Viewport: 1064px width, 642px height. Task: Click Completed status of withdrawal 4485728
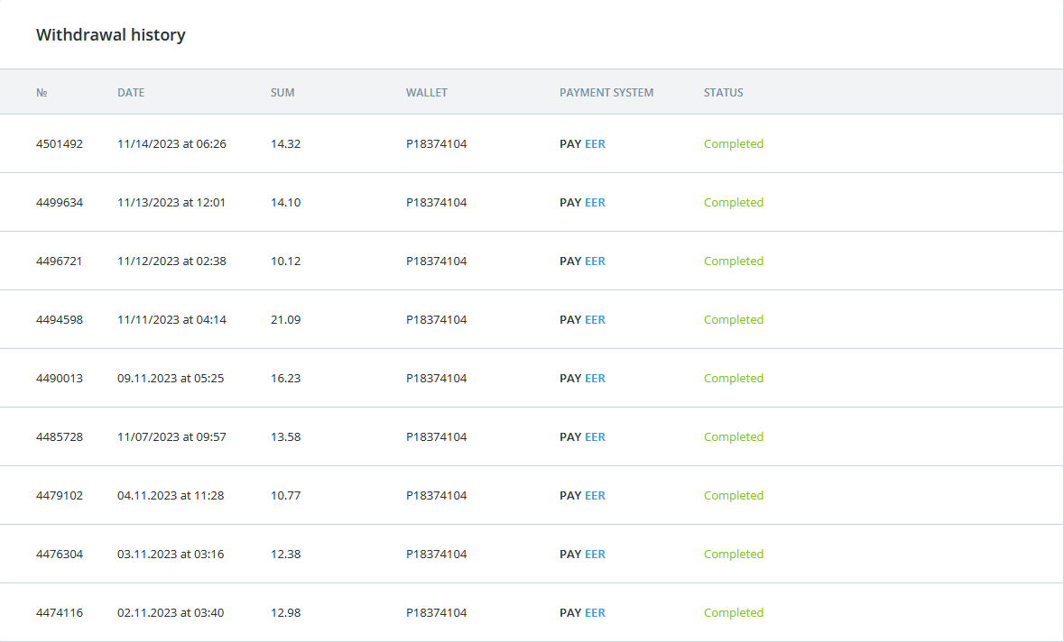734,437
